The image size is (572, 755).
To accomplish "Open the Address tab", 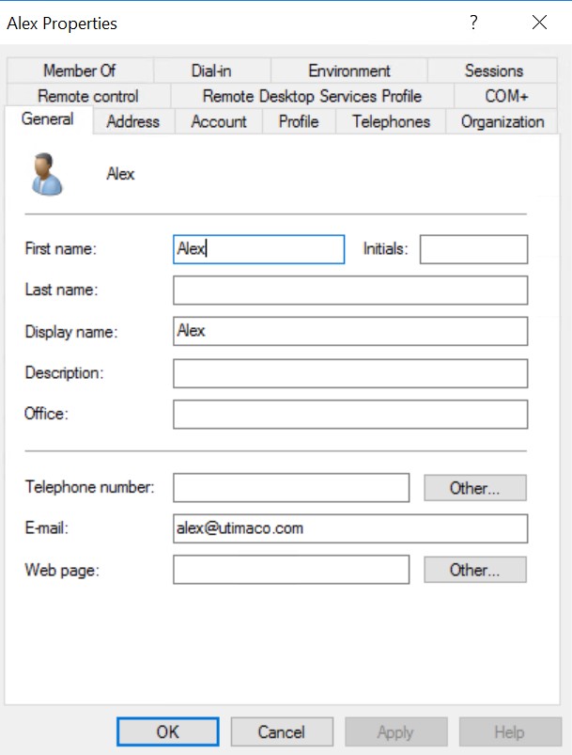I will [x=133, y=121].
